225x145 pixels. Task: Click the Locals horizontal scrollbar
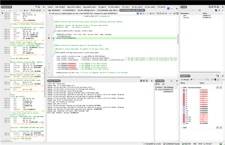(200, 72)
